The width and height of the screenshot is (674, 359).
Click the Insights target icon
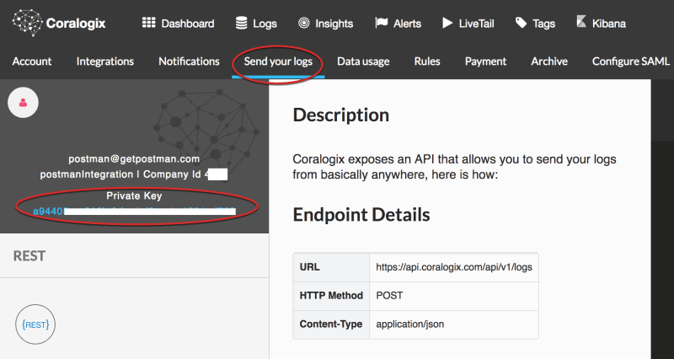coord(304,23)
